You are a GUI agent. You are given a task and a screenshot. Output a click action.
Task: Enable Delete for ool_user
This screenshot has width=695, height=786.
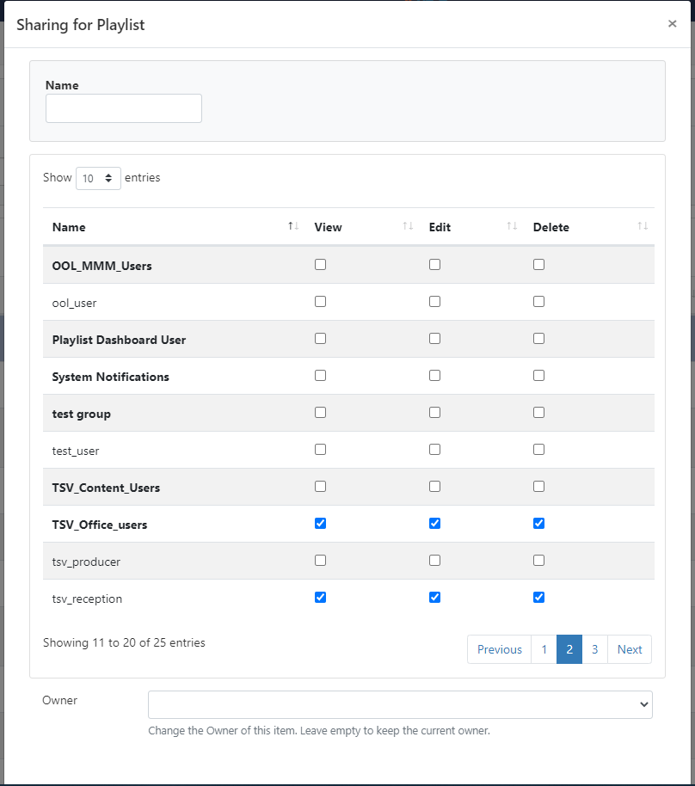point(539,302)
